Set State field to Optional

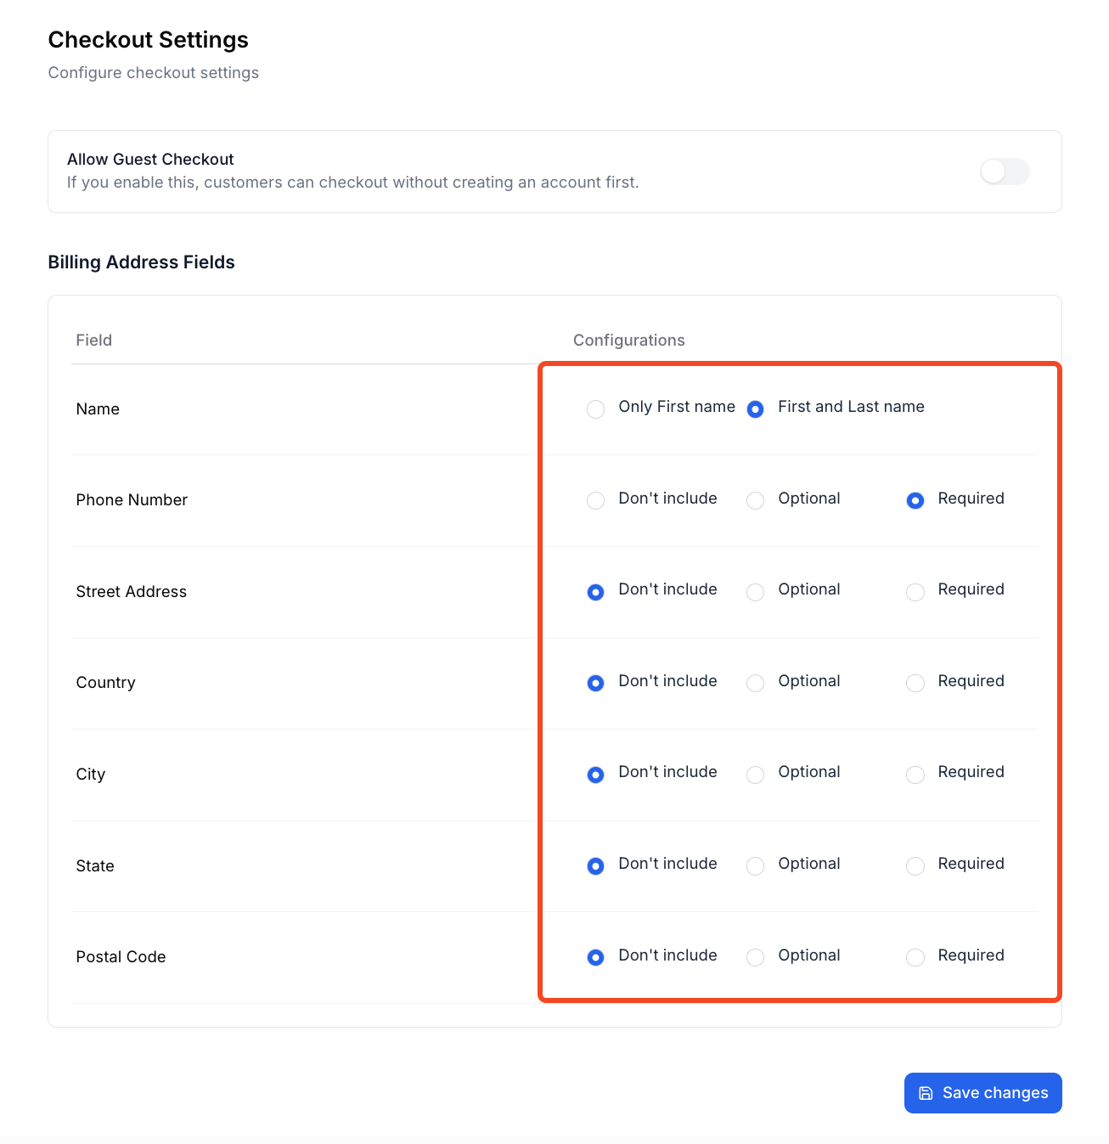tap(755, 865)
